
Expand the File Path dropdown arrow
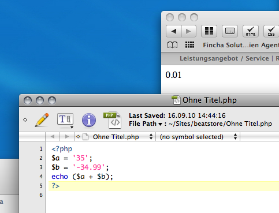160,124
